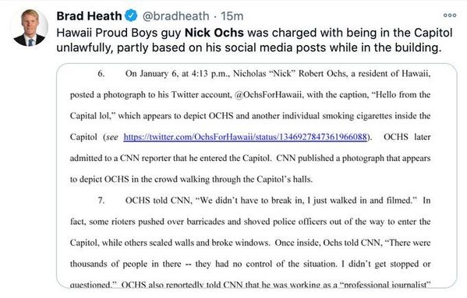
Task: Click the sentence about CNN published photograph
Action: pyautogui.click(x=250, y=169)
